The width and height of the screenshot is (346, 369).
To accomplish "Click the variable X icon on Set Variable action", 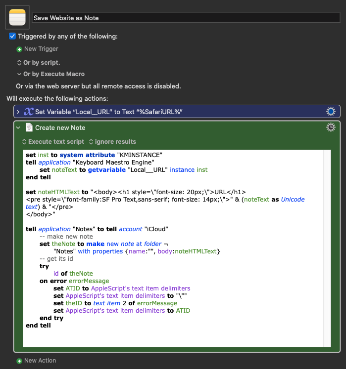I will pyautogui.click(x=29, y=112).
